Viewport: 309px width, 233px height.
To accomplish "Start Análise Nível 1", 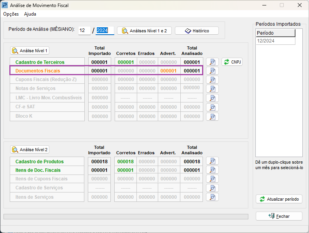I will (30, 51).
